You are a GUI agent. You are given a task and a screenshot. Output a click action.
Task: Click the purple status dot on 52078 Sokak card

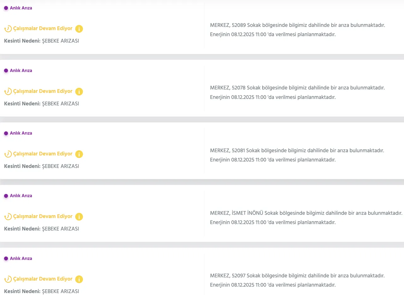pyautogui.click(x=6, y=71)
